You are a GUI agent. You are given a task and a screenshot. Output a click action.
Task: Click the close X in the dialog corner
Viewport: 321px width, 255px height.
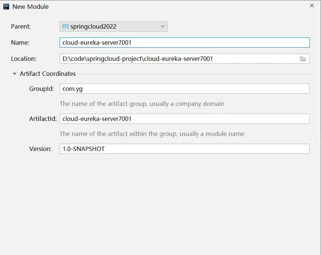click(x=311, y=5)
